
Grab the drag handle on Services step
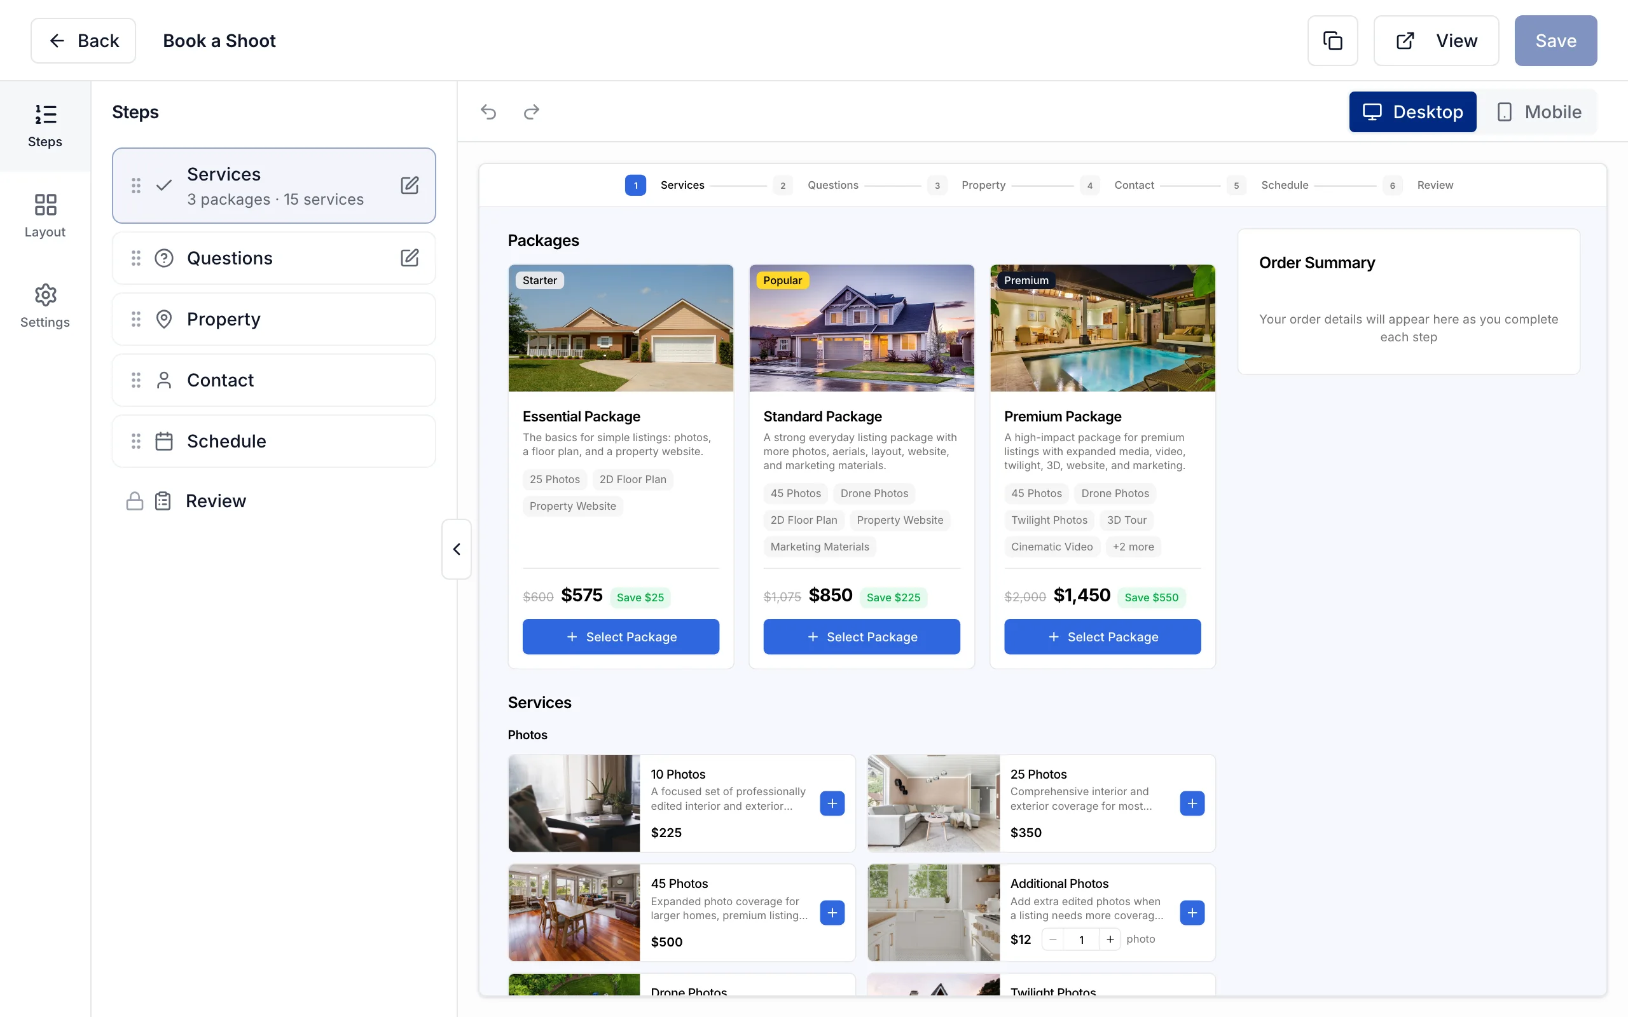136,185
